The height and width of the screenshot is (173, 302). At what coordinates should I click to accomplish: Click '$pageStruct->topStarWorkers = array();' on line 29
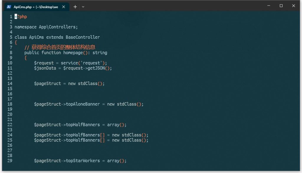[x=80, y=161]
